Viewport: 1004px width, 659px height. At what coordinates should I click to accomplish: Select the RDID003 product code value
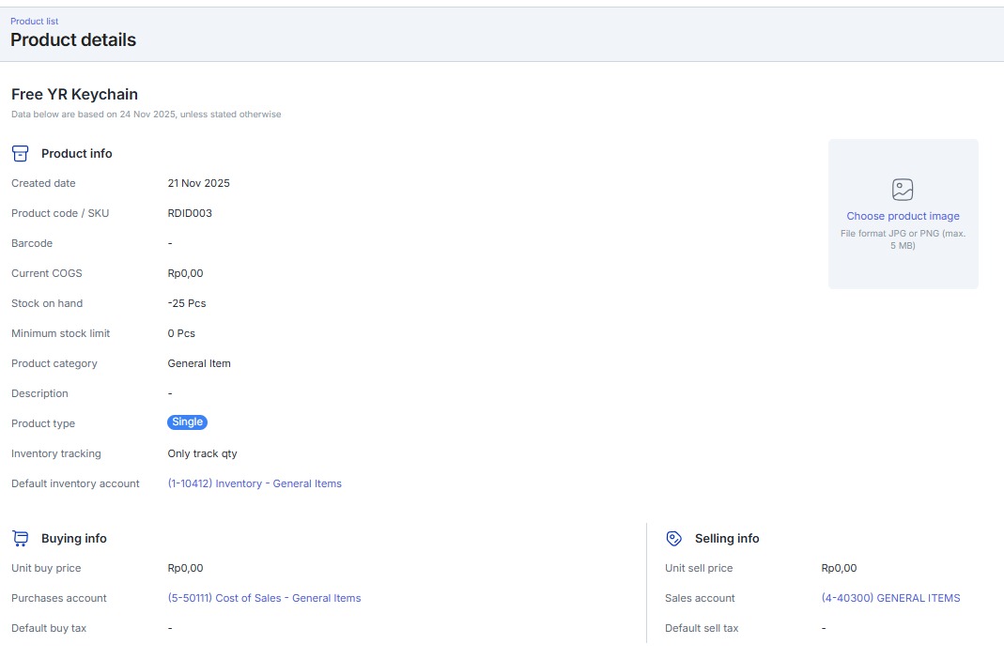point(190,214)
